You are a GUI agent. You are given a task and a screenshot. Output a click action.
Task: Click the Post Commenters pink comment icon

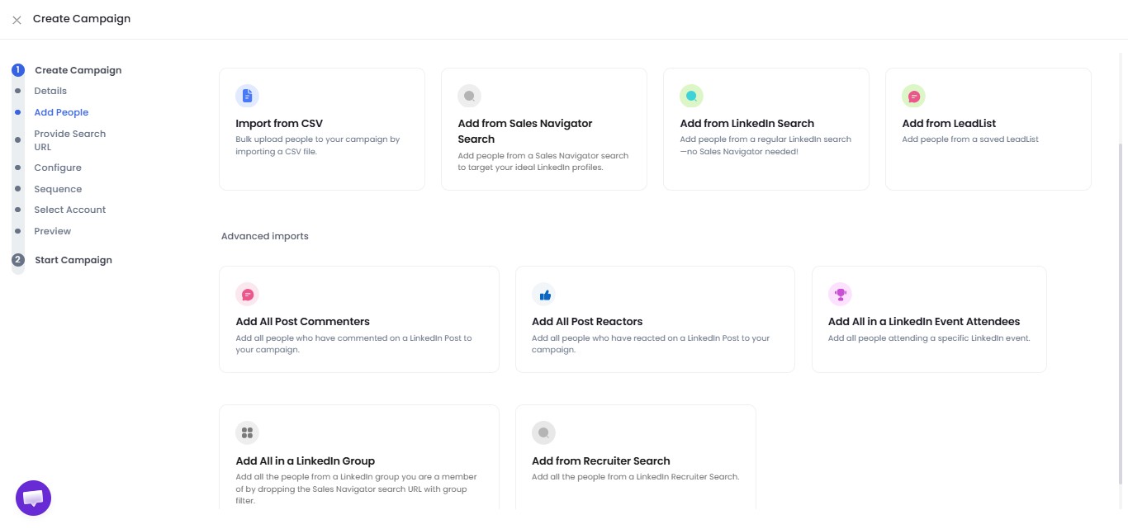coord(247,294)
